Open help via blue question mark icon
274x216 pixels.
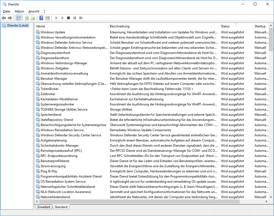41,18
